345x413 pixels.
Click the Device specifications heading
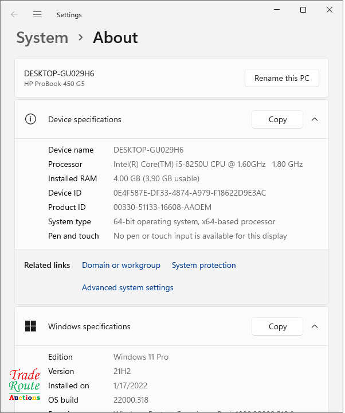click(85, 119)
